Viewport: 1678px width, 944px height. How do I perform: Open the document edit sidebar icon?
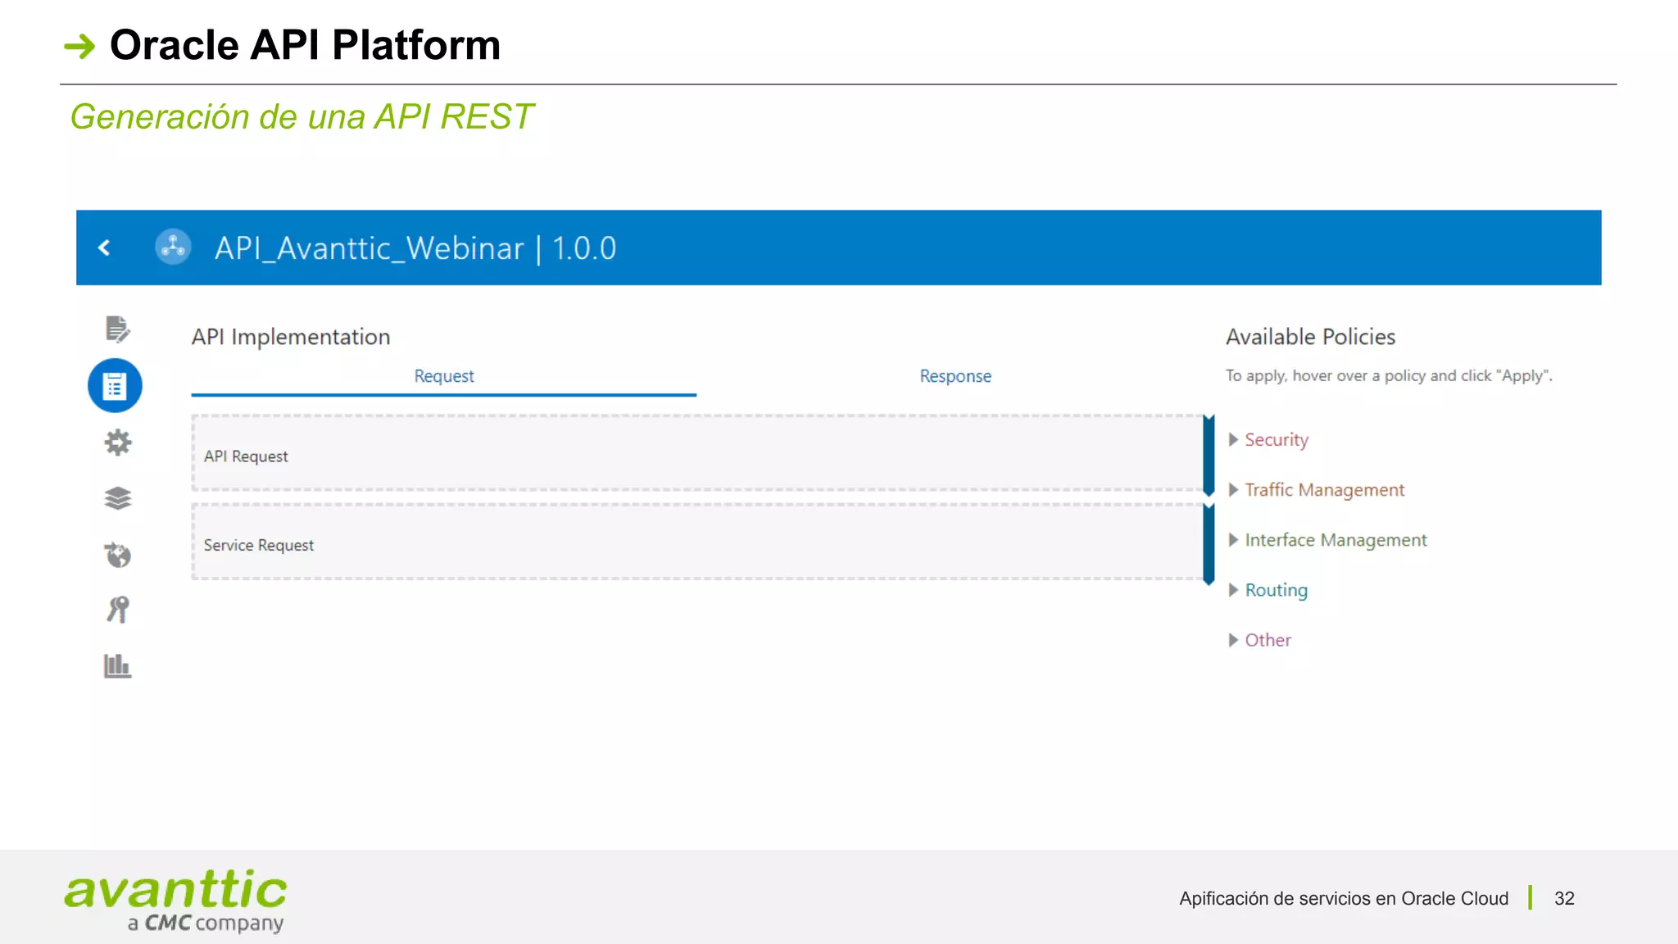[x=117, y=329]
